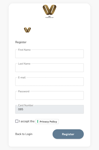Click the Card Number floating label
The width and height of the screenshot is (99, 150).
click(x=26, y=105)
